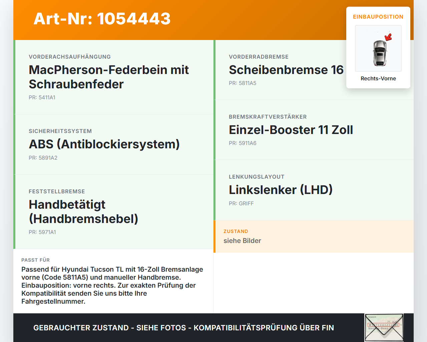Click the siehe Bilder text
Viewport: 427px width, 342px height.
tap(242, 241)
